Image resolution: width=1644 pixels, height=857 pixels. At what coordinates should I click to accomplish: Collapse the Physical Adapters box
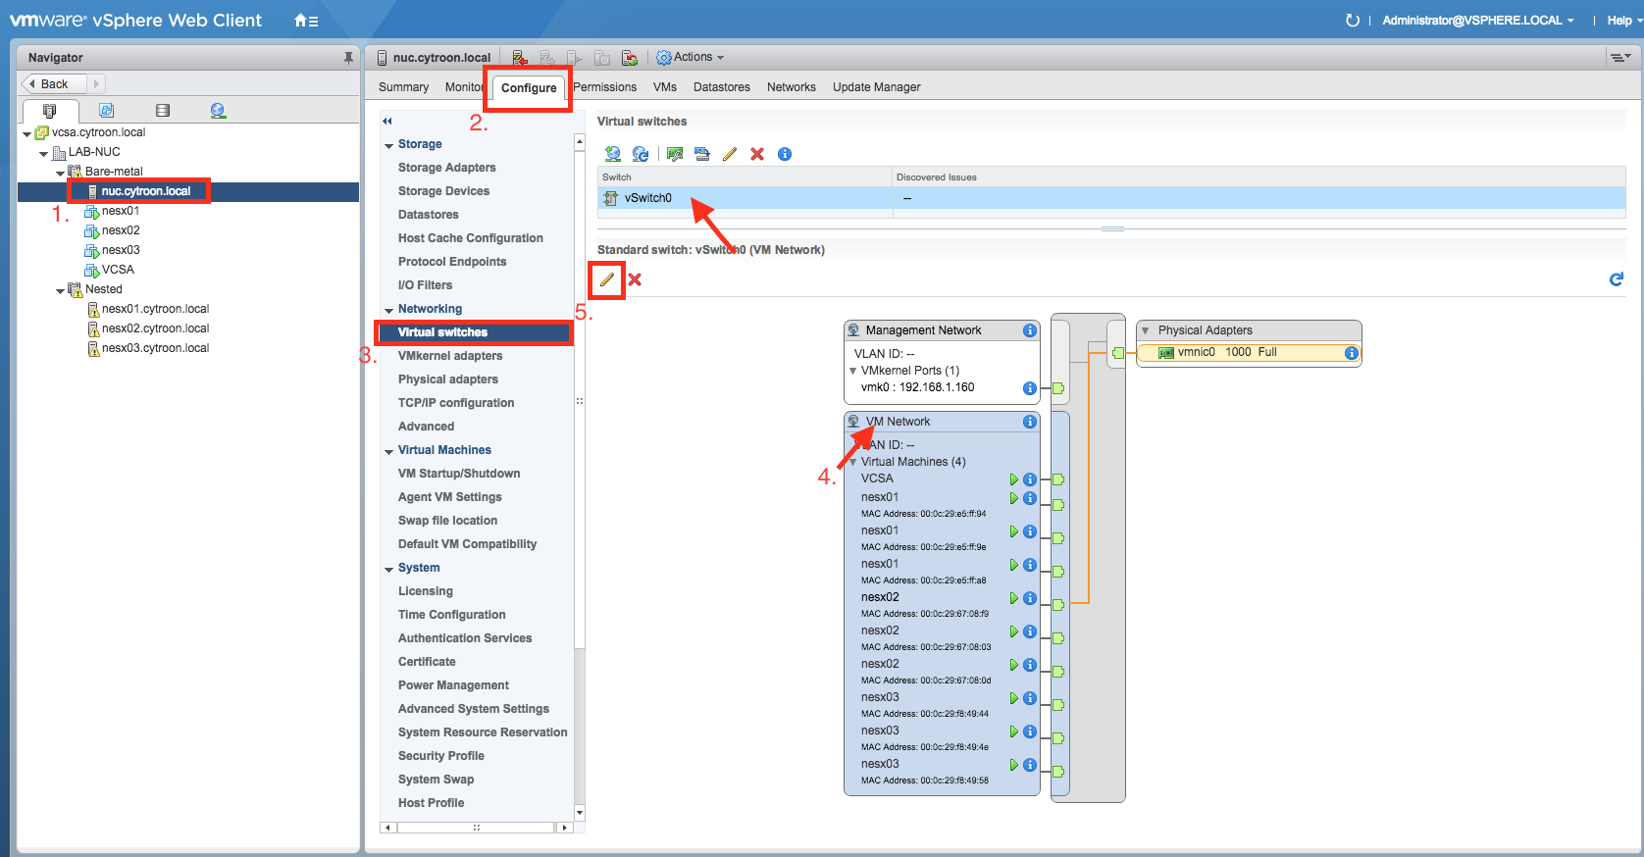[x=1145, y=330]
